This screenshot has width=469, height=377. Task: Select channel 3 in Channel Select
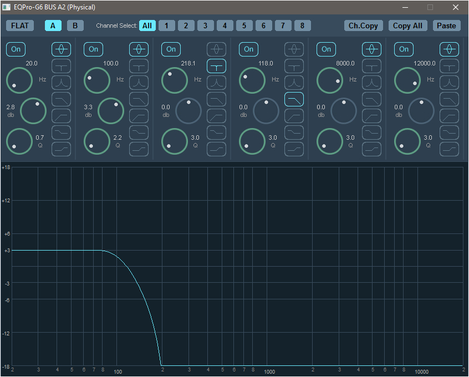click(205, 26)
